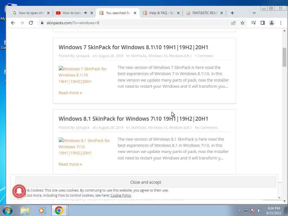Open the '1 Comment' link
Viewport: 288px width, 216px height.
click(204, 56)
